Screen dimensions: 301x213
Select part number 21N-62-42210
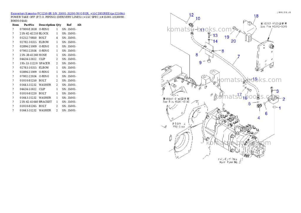pyautogui.click(x=29, y=33)
